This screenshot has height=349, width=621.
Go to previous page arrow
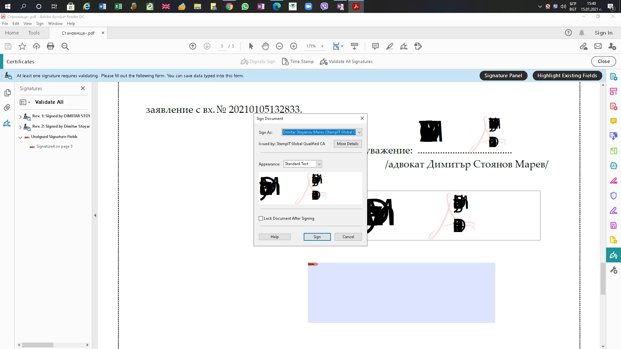point(193,46)
